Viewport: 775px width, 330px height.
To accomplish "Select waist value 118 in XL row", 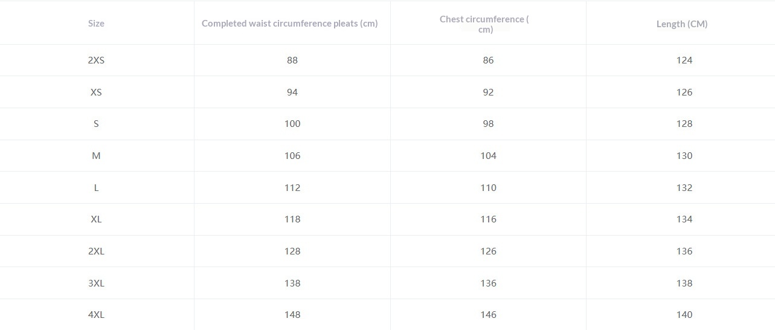I will 292,219.
